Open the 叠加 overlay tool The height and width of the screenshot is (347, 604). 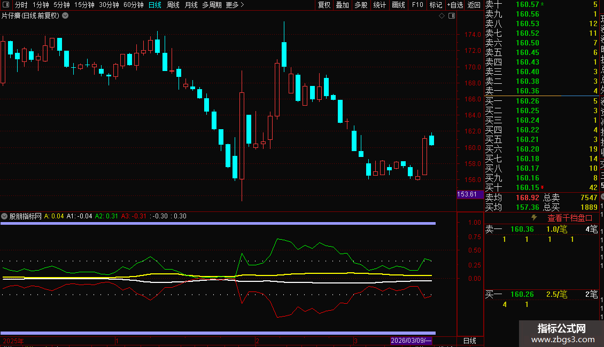(x=342, y=5)
